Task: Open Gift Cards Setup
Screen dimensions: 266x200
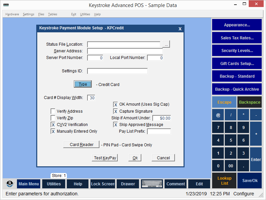Action: 236,63
